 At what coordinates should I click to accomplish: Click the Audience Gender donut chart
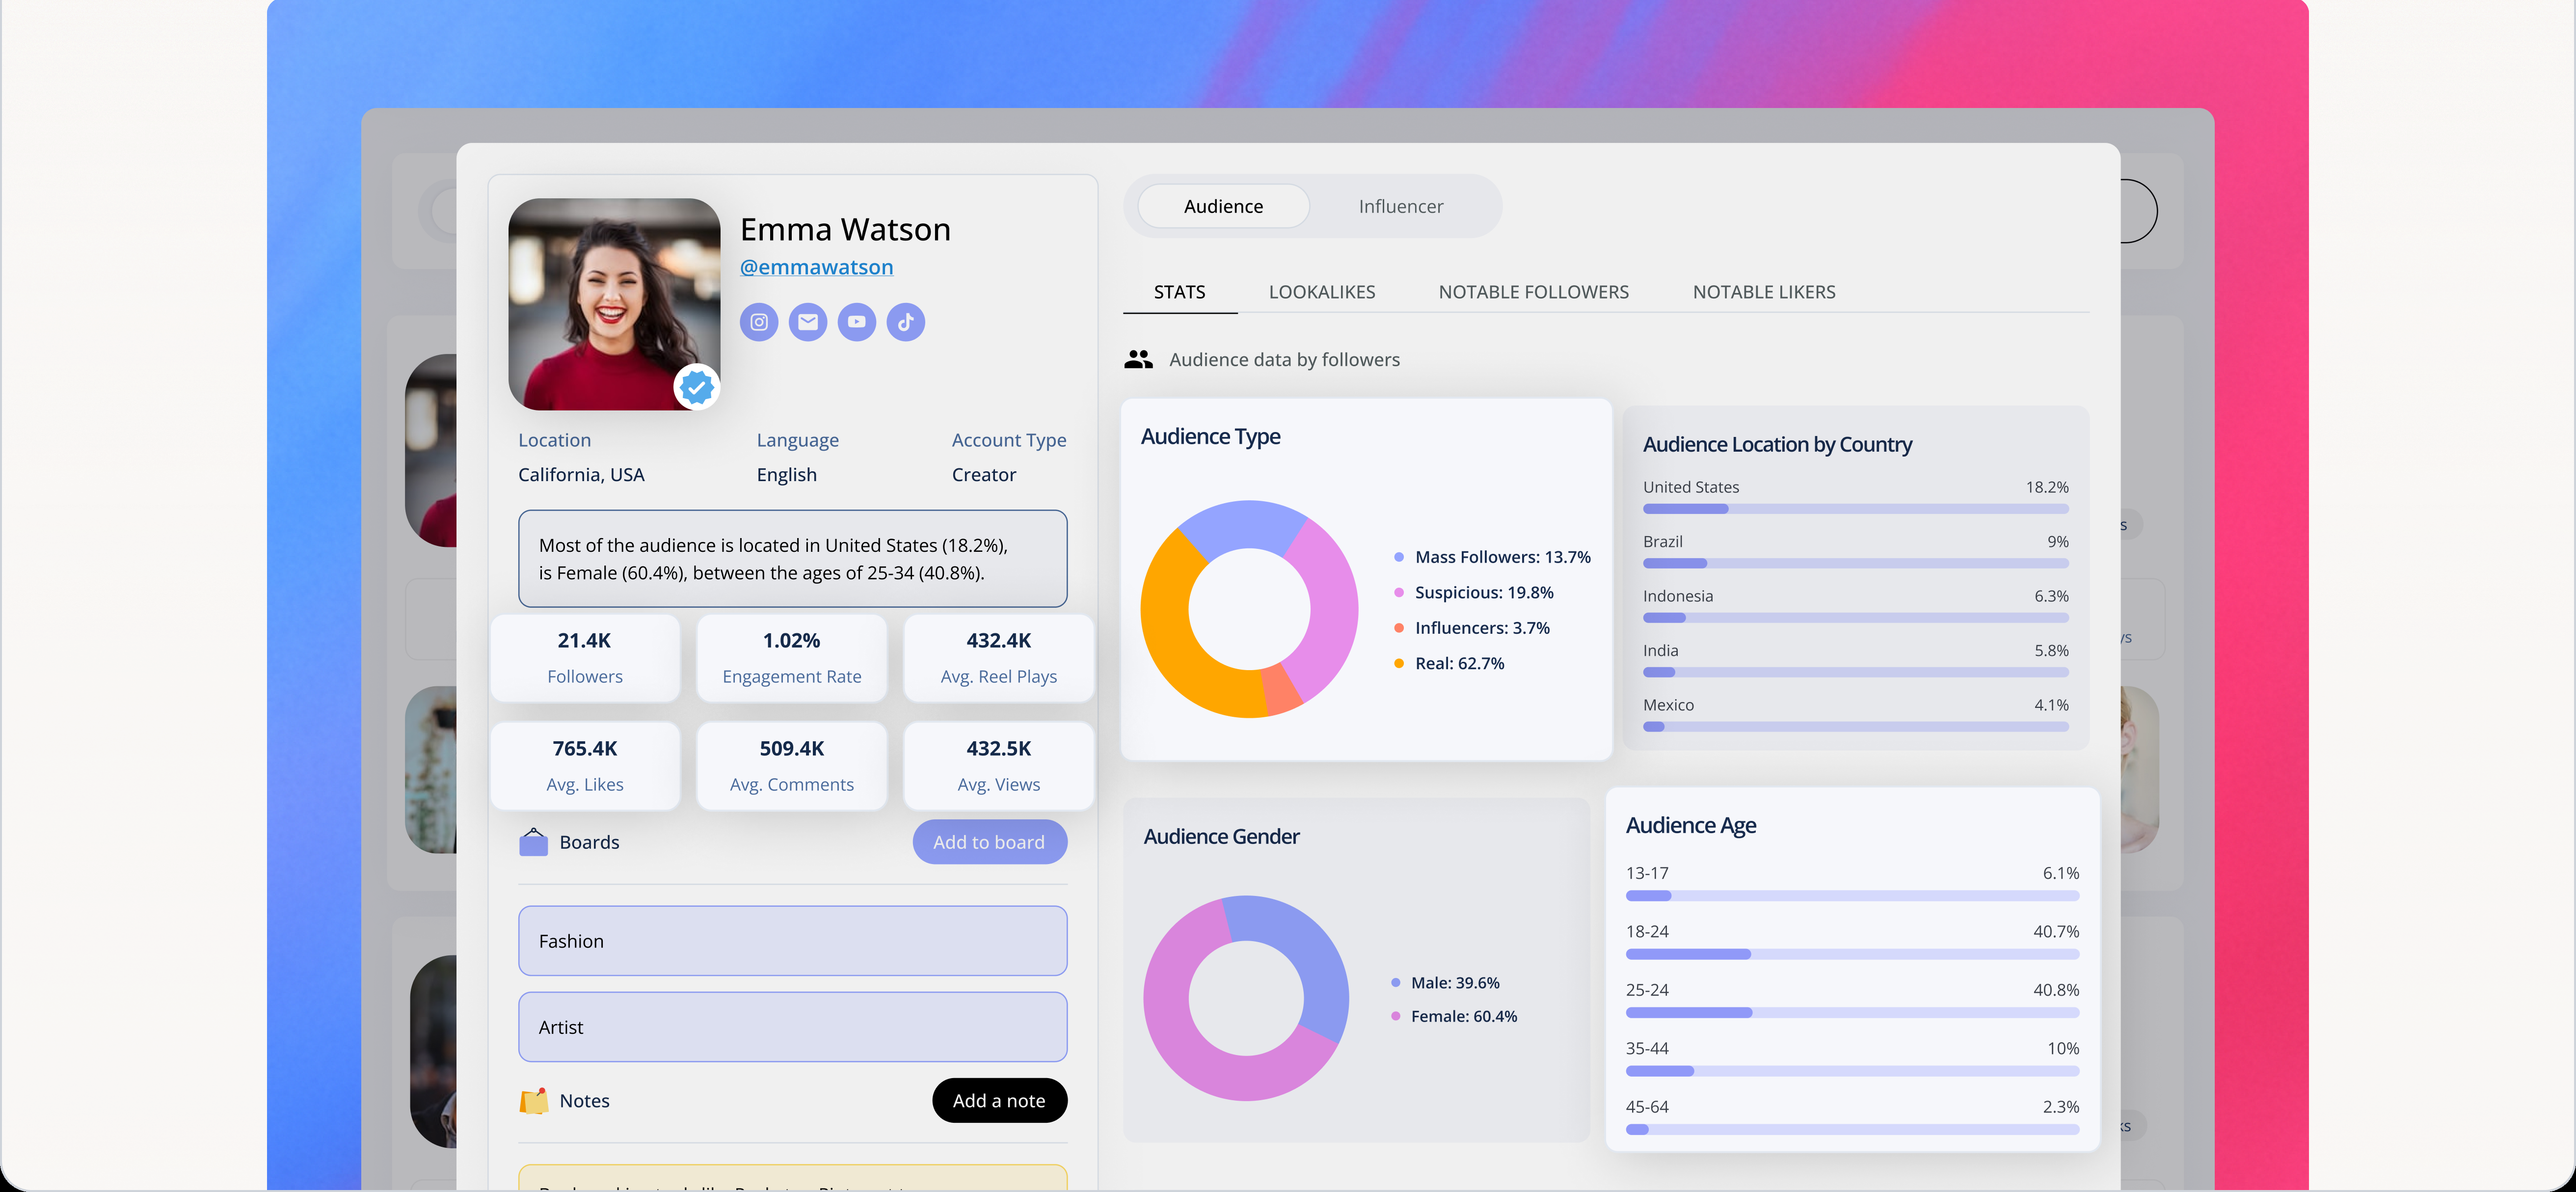[x=1246, y=998]
